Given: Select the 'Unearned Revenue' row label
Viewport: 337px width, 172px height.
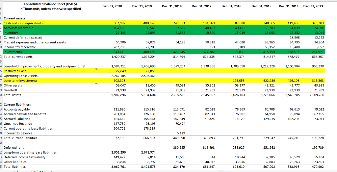Looking at the screenshot, I should click(18, 124).
